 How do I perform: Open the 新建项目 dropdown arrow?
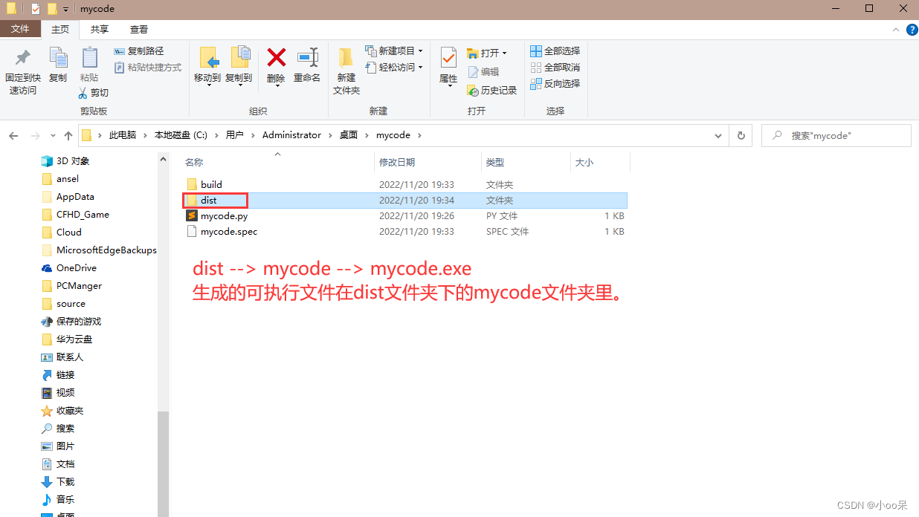pyautogui.click(x=419, y=53)
